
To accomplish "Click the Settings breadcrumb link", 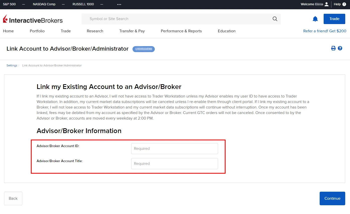I will pyautogui.click(x=12, y=65).
